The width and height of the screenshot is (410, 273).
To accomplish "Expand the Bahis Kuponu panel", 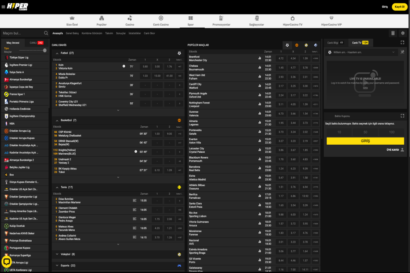I will [402, 116].
